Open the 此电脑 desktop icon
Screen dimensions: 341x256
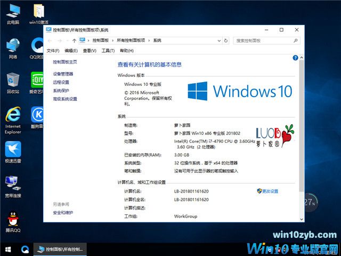(13, 14)
